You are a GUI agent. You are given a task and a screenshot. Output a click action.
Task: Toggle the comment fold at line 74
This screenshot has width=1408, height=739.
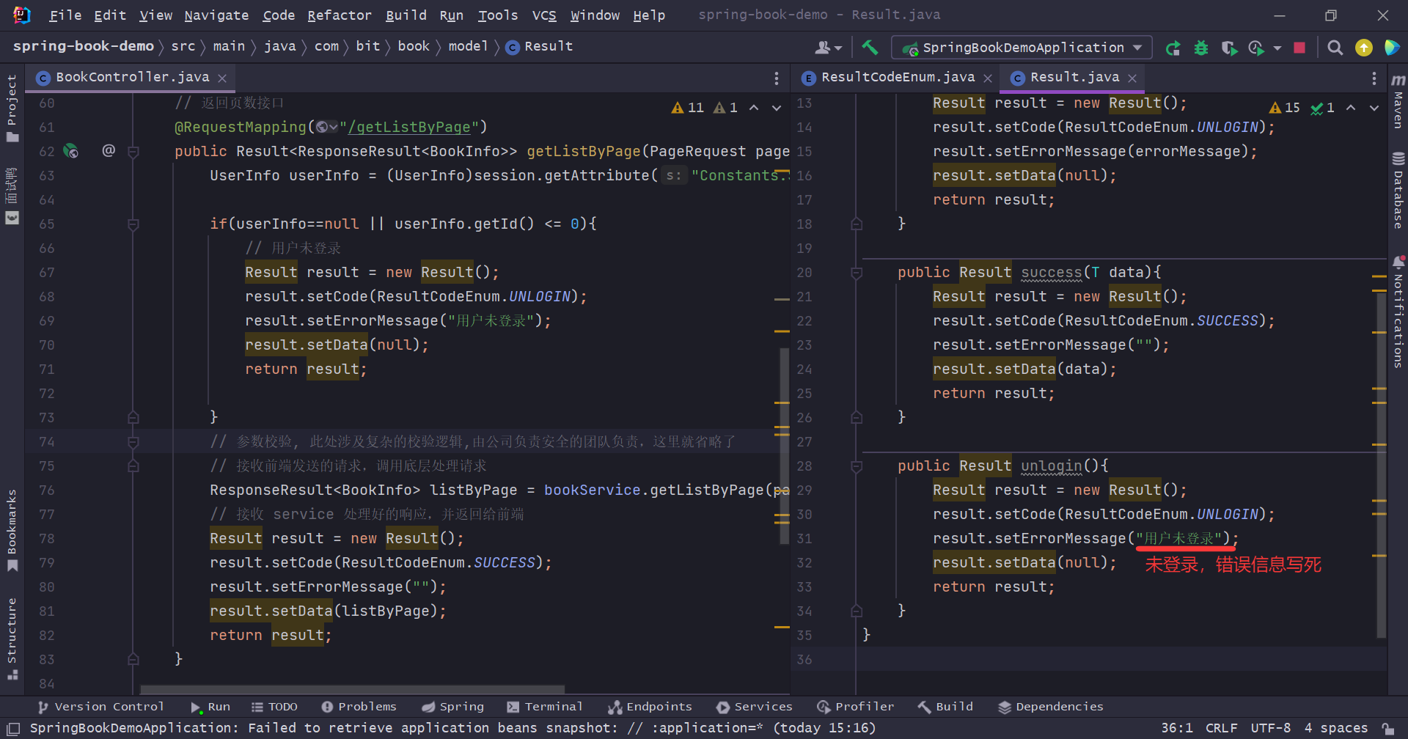point(133,442)
